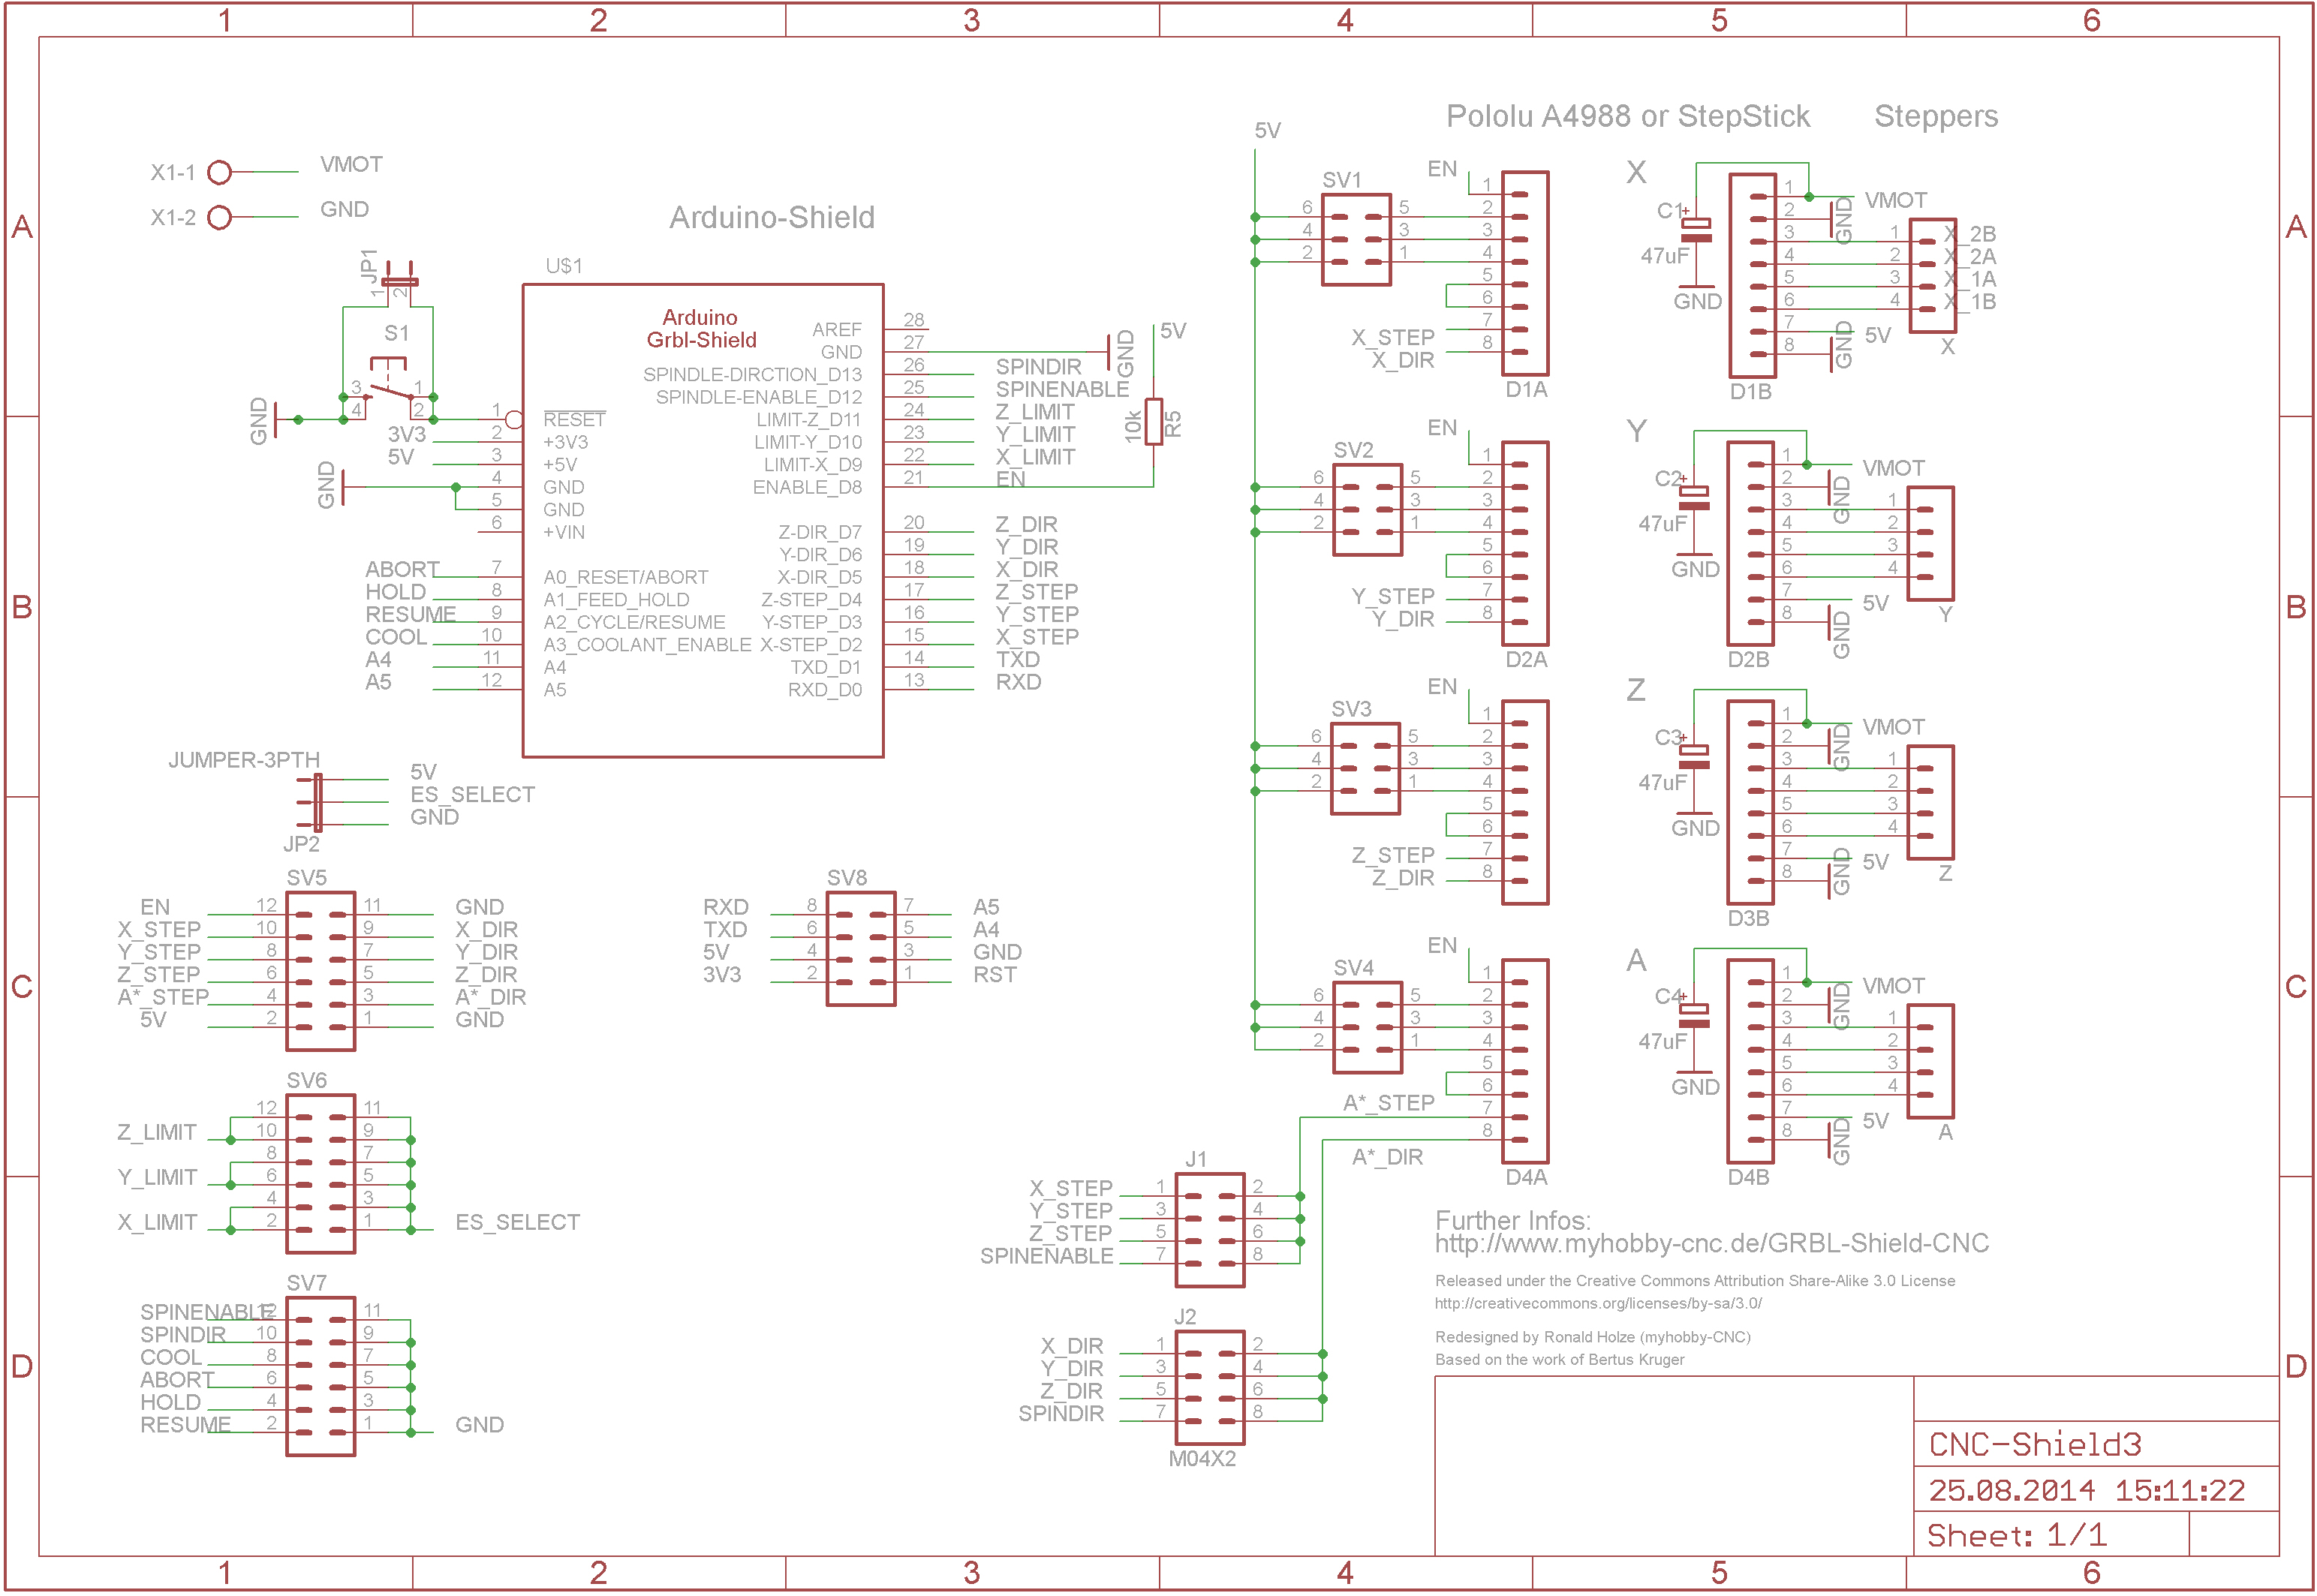The width and height of the screenshot is (2317, 1596).
Task: Click the 'M04X2' value label
Action: coord(1202,1459)
